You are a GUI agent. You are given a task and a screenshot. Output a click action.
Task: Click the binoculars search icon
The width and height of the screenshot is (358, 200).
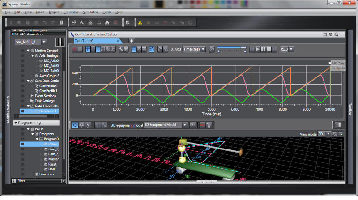pyautogui.click(x=107, y=22)
